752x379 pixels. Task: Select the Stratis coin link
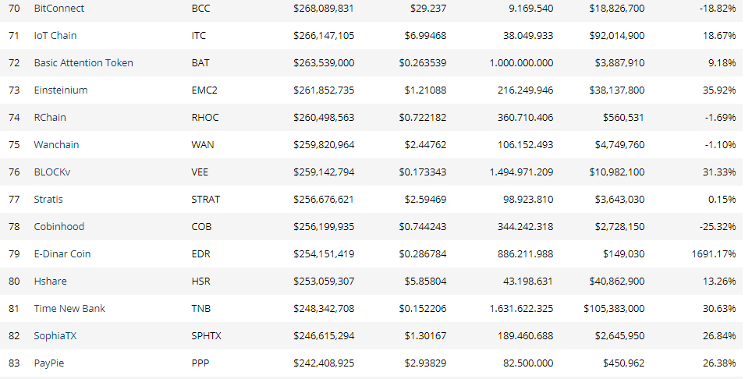pyautogui.click(x=48, y=200)
